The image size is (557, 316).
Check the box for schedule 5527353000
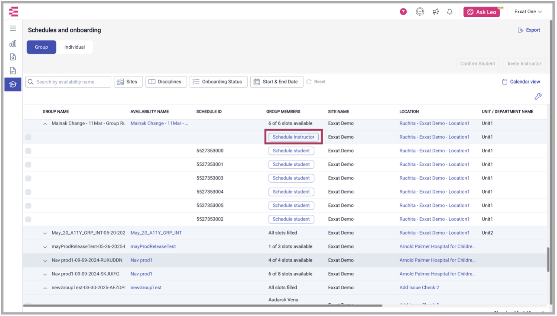28,151
